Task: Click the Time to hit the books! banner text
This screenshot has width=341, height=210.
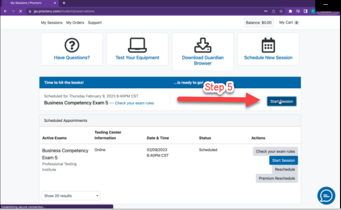Action: [x=64, y=82]
